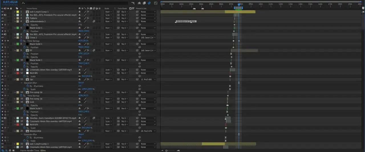365x152 pixels.
Task: Expand or collapse Transfer Controls pane
Action: pyautogui.click(x=6, y=150)
